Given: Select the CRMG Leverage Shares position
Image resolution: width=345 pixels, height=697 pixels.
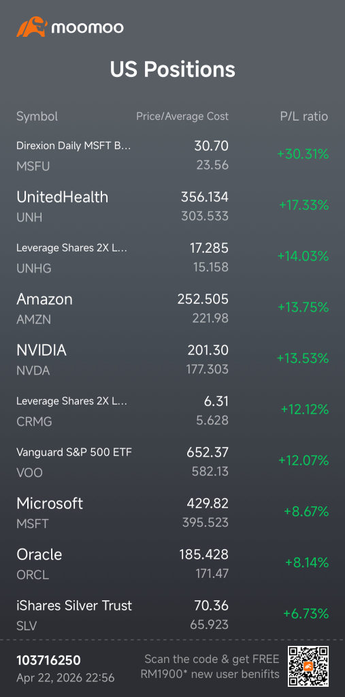Looking at the screenshot, I should click(172, 411).
